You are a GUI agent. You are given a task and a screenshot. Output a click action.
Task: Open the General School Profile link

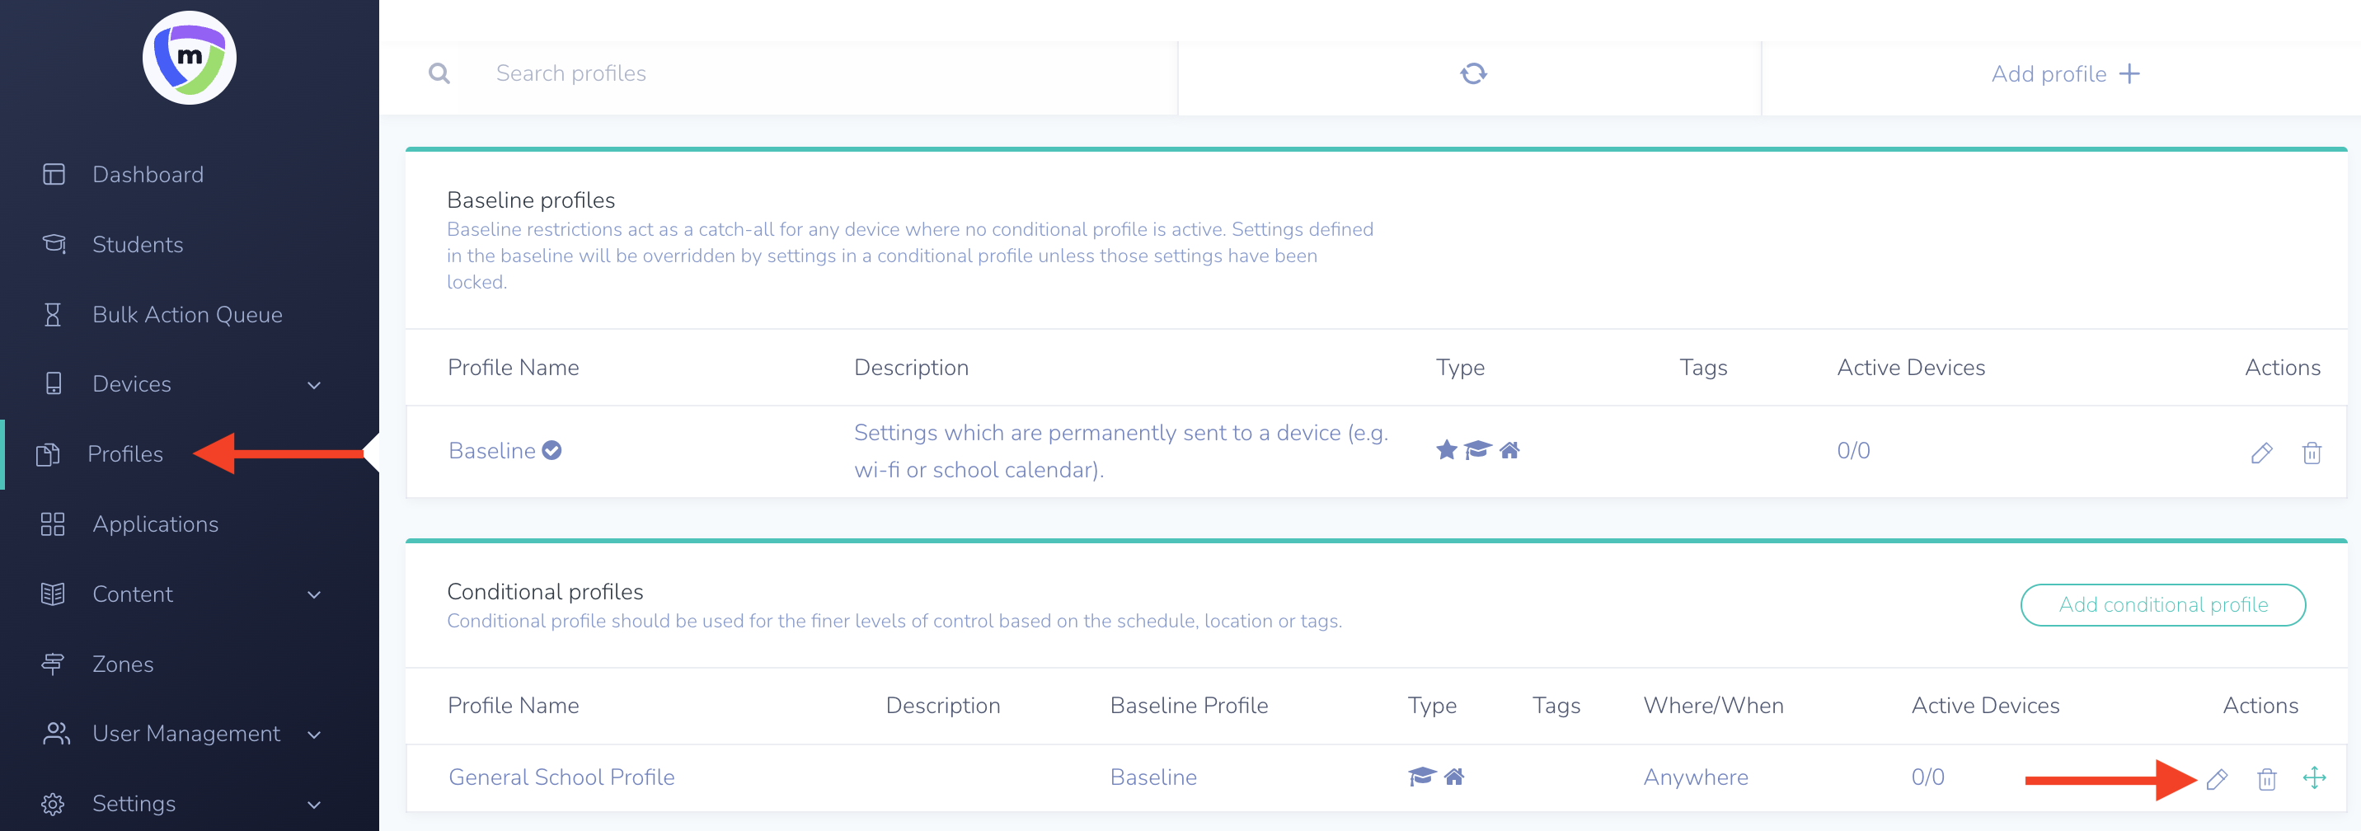point(561,777)
